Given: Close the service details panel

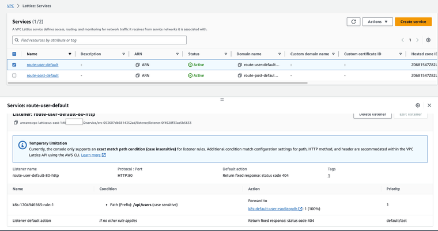Looking at the screenshot, I should tap(429, 105).
